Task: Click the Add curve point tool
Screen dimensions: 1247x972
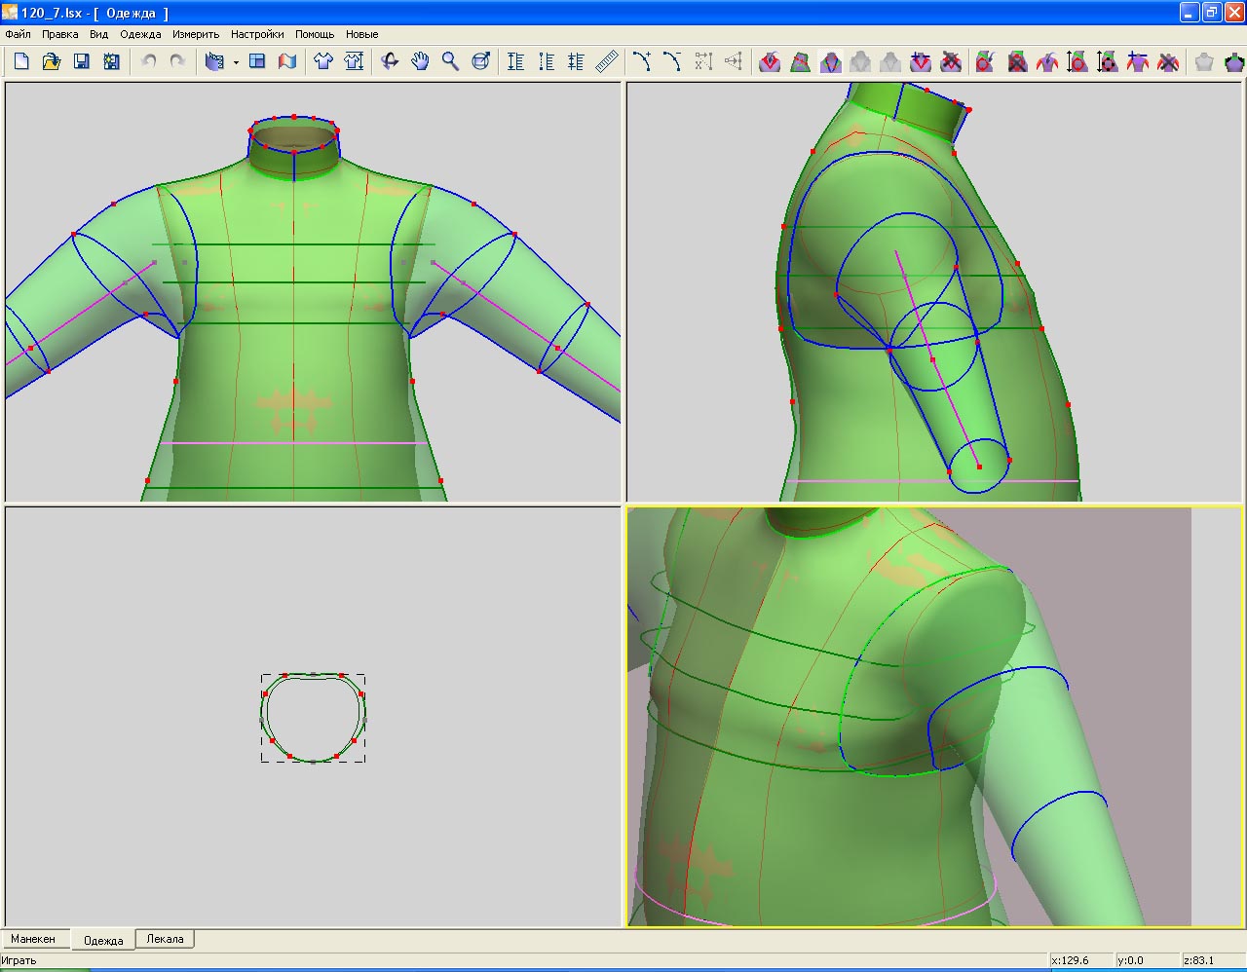Action: [x=642, y=61]
